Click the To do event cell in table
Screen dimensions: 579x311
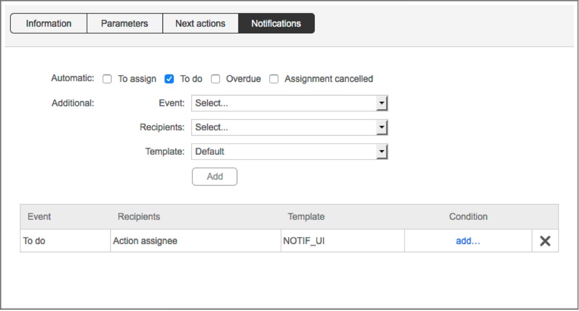34,241
